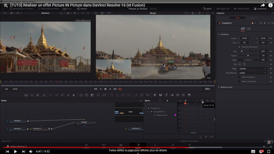The image size is (274, 154).
Task: Open the Nœuds panel toggle
Action: [82, 8]
